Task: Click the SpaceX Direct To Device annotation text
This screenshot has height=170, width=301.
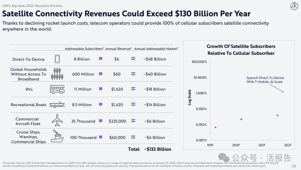Action: click(265, 80)
